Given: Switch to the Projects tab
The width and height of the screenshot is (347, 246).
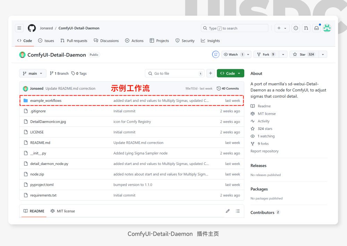Looking at the screenshot, I should [x=159, y=41].
